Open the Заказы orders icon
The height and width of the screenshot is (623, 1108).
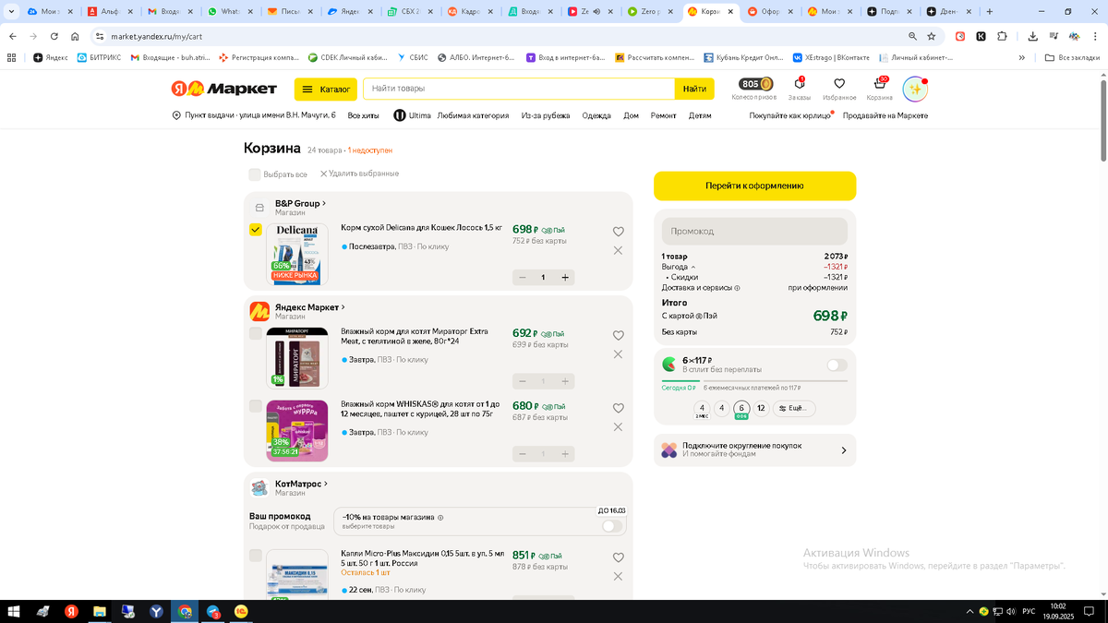click(x=799, y=88)
